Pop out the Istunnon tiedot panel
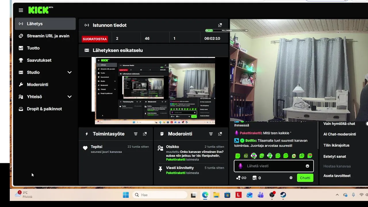The height and width of the screenshot is (207, 368). pyautogui.click(x=220, y=25)
